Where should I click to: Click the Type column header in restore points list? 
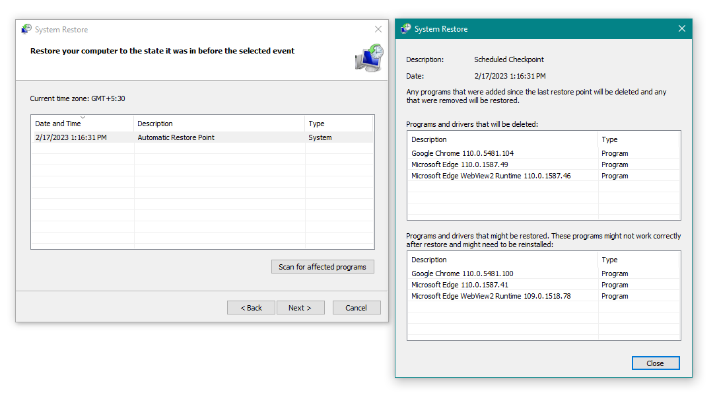point(339,124)
